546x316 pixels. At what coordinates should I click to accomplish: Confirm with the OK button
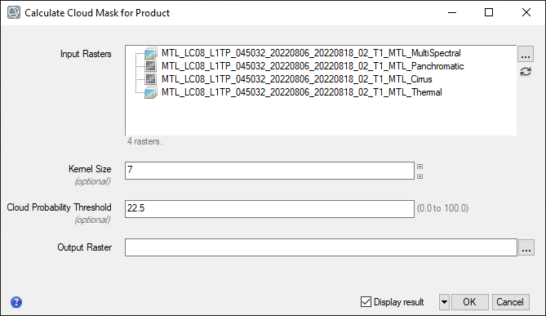pos(470,302)
